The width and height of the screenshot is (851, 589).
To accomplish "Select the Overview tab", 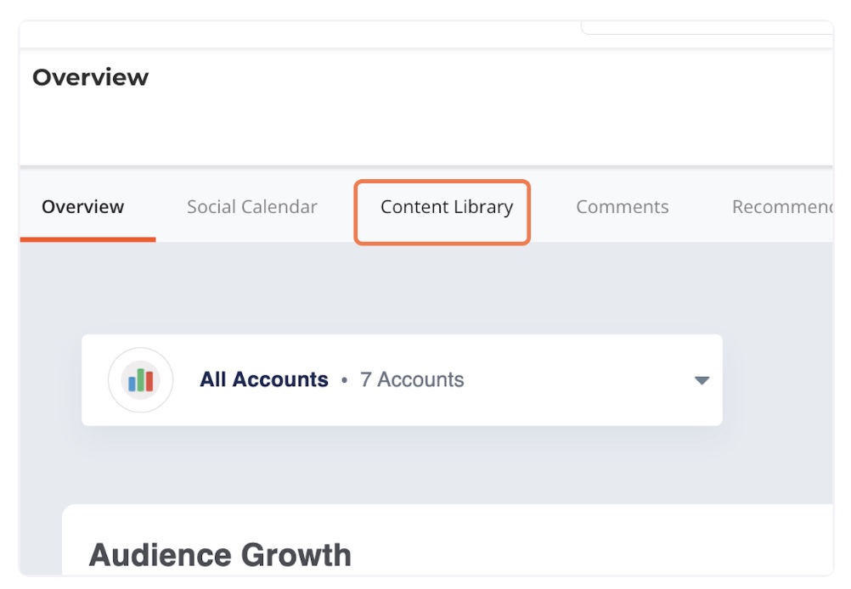I will point(83,207).
